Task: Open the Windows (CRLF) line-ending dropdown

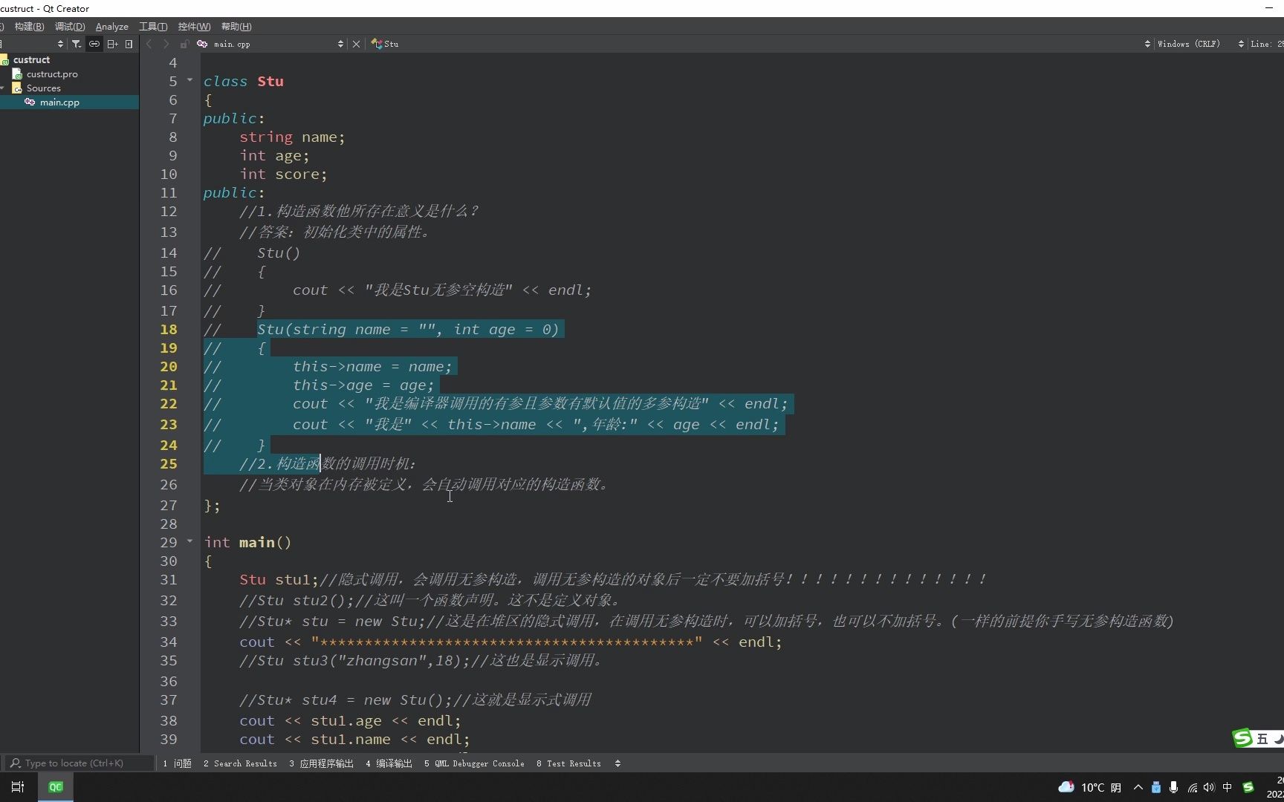Action: click(x=1190, y=44)
